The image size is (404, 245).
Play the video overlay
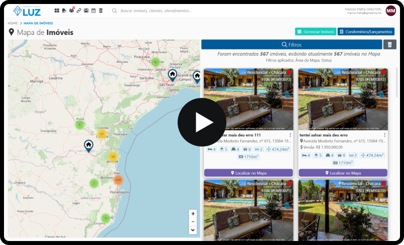pyautogui.click(x=202, y=122)
